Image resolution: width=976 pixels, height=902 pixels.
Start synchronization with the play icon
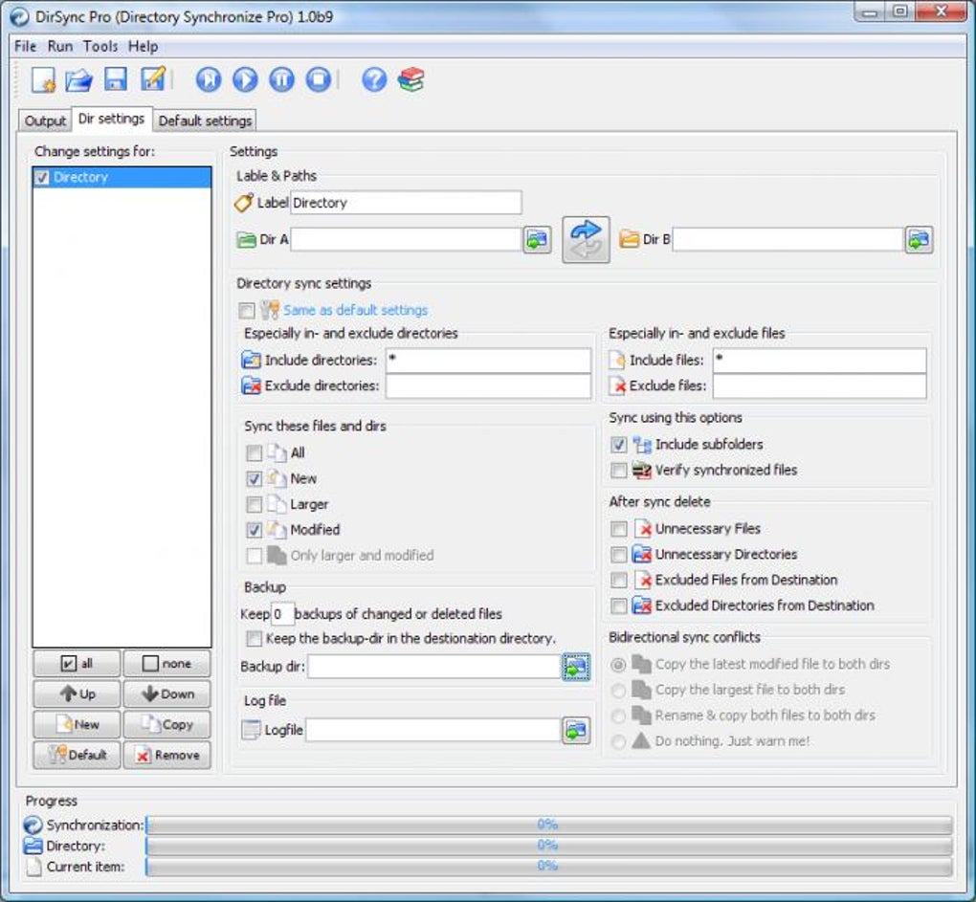click(x=245, y=79)
